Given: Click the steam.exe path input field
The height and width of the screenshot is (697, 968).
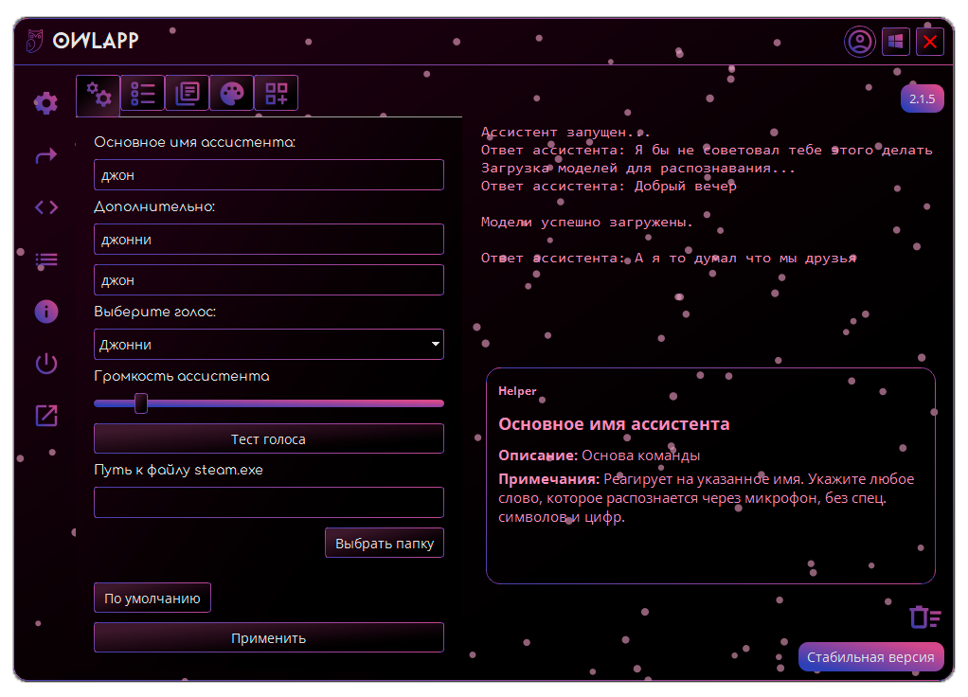Looking at the screenshot, I should tap(269, 502).
